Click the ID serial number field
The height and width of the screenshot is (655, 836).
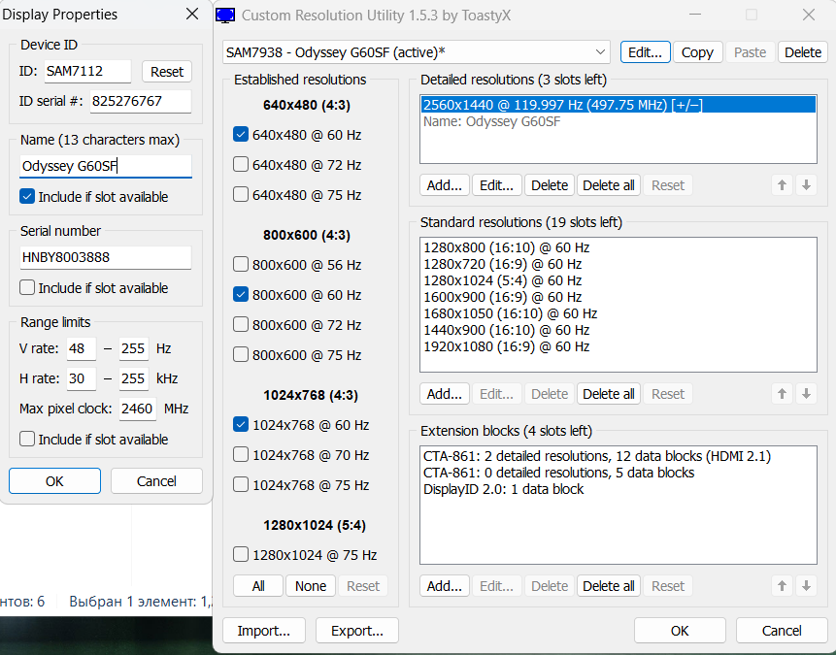click(141, 101)
